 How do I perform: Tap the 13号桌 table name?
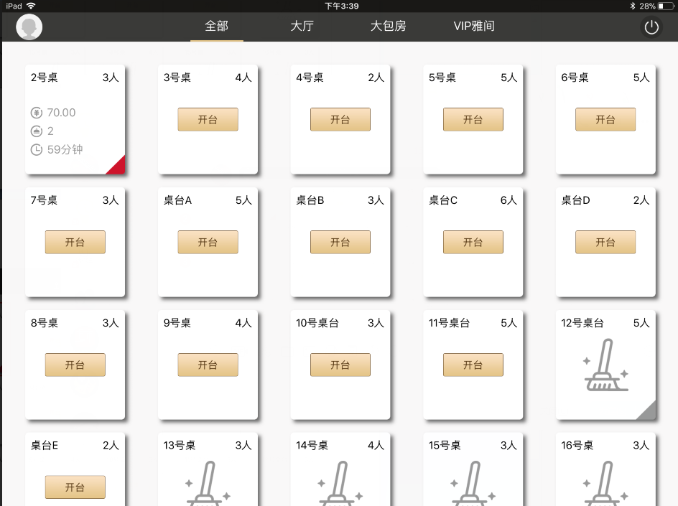pos(179,445)
